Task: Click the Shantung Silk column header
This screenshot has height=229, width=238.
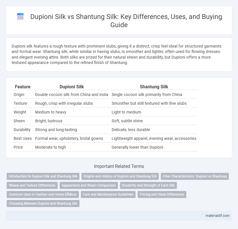Action: pos(154,87)
